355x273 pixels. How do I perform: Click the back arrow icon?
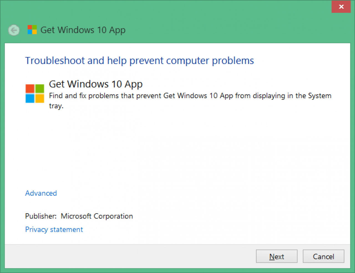pyautogui.click(x=14, y=30)
